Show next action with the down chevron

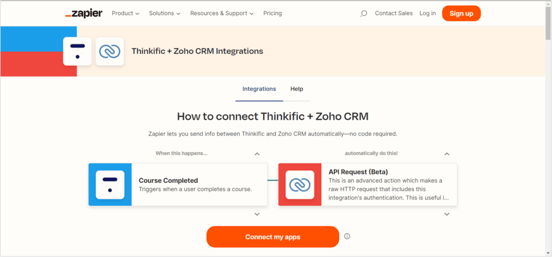447,214
